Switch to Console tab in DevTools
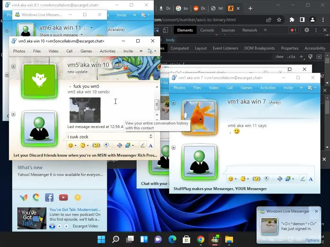The width and height of the screenshot is (330, 247). [207, 30]
